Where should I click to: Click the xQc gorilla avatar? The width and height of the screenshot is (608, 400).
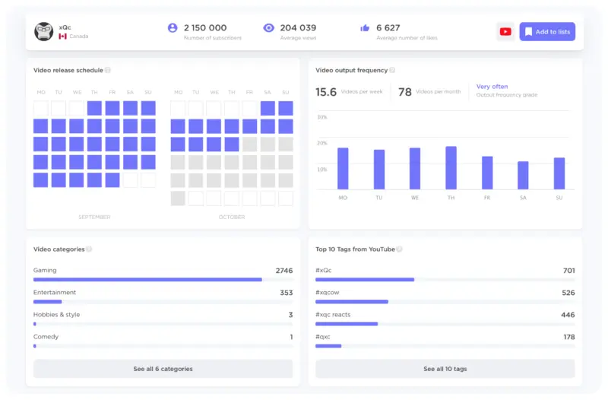(44, 32)
